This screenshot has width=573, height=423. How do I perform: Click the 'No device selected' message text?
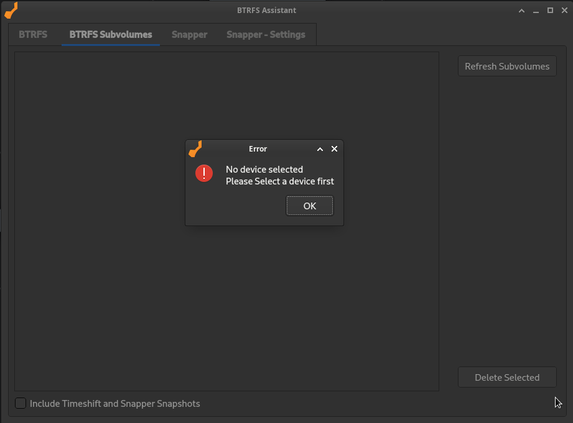point(264,170)
